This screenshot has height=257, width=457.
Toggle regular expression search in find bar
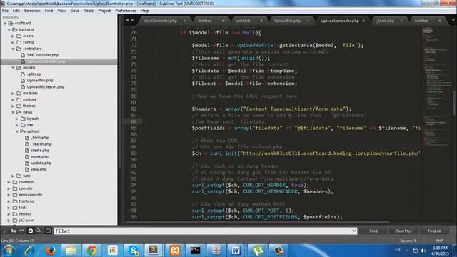[x=5, y=231]
